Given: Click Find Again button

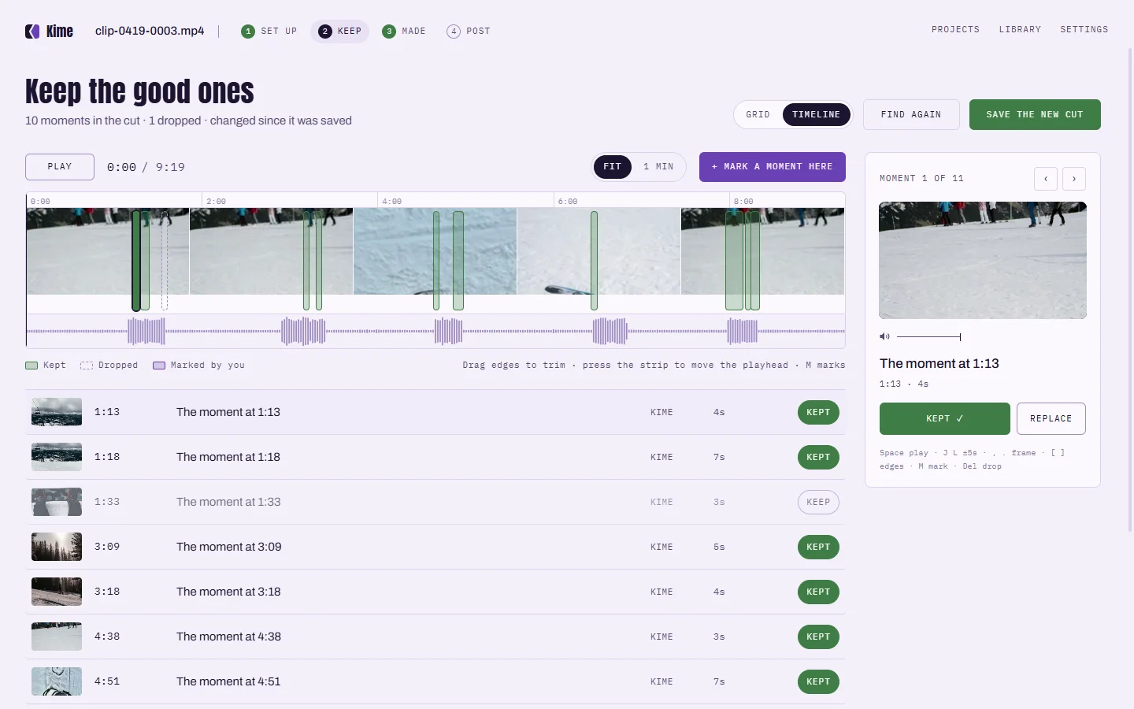Looking at the screenshot, I should click(x=911, y=115).
